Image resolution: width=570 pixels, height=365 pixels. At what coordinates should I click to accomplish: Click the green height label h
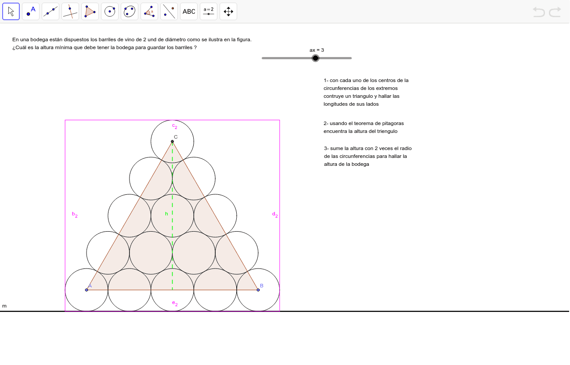(x=166, y=214)
